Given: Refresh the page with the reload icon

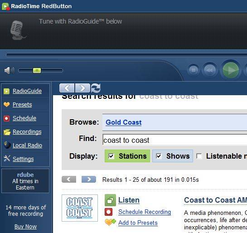Looking at the screenshot, I should tap(96, 88).
